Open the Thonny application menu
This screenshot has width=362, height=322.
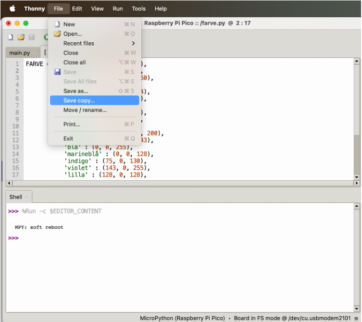click(35, 9)
